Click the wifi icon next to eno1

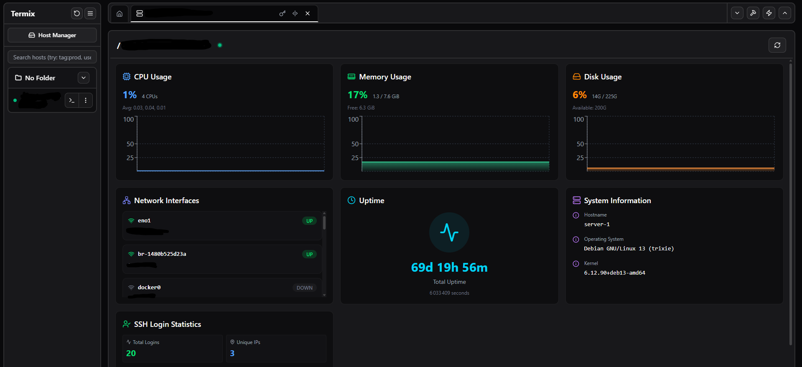click(131, 221)
